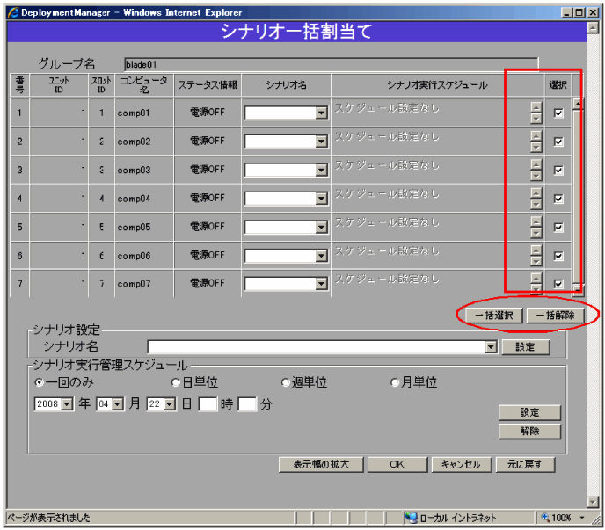Click the ステータス情報 column header
The height and width of the screenshot is (530, 605).
tap(208, 85)
